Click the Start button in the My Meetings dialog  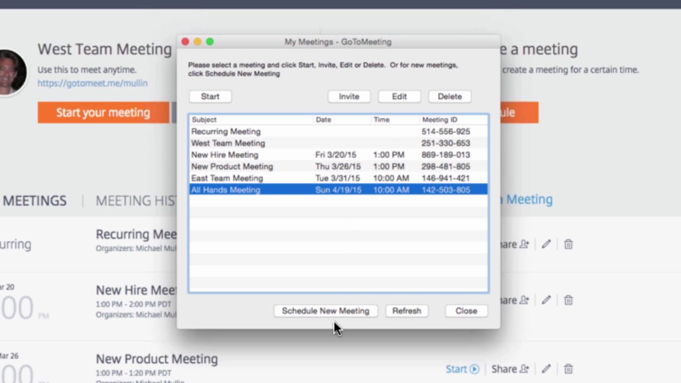[210, 96]
